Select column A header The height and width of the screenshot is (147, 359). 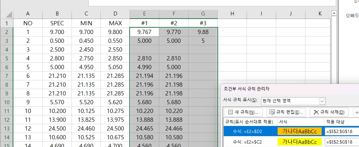tap(28, 14)
